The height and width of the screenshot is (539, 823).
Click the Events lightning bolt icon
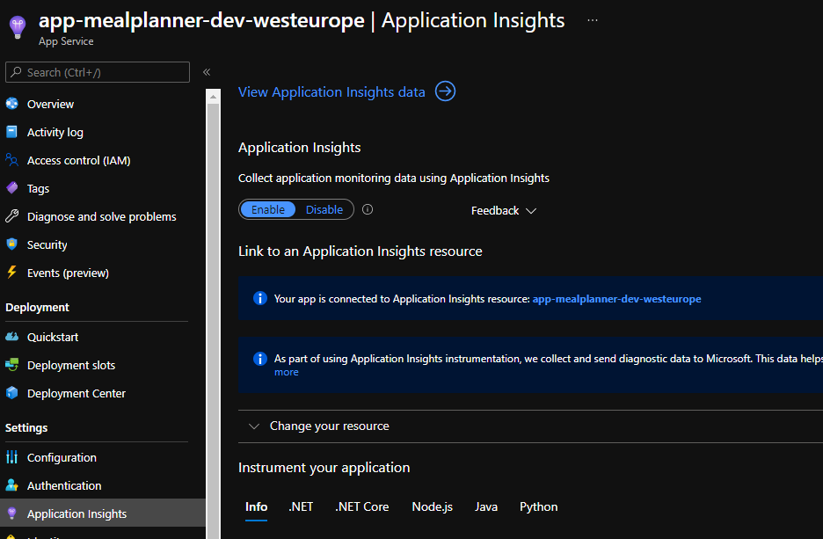(11, 272)
